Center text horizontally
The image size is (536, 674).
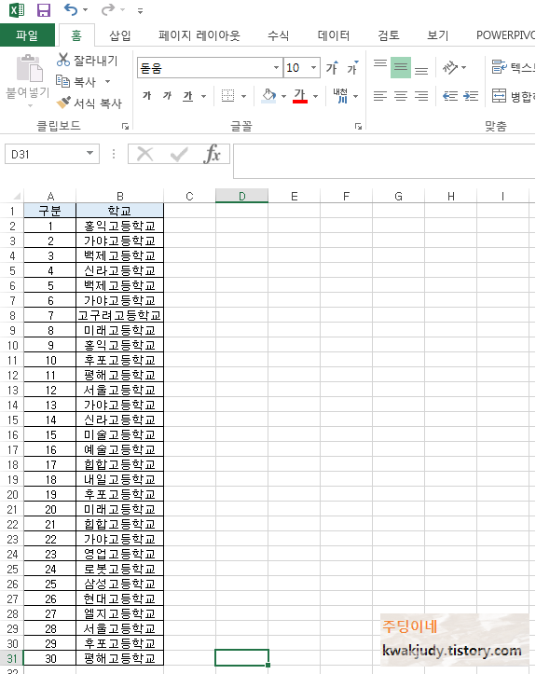[401, 95]
